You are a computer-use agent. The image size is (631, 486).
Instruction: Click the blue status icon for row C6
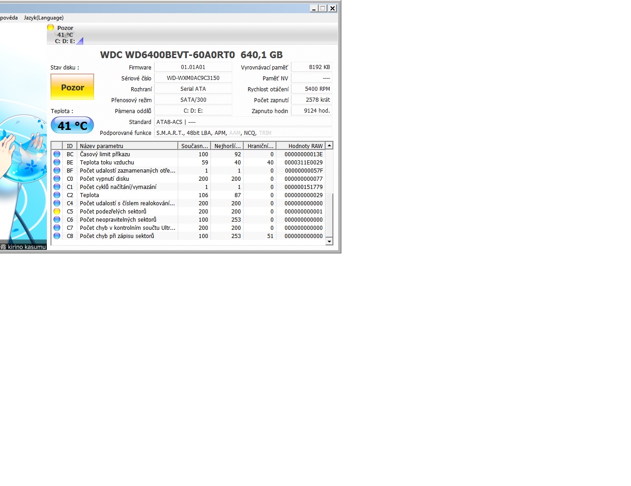click(57, 219)
